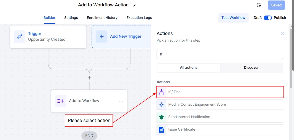Go to the Execution Logs tab
This screenshot has width=294, height=140.
pos(139,18)
